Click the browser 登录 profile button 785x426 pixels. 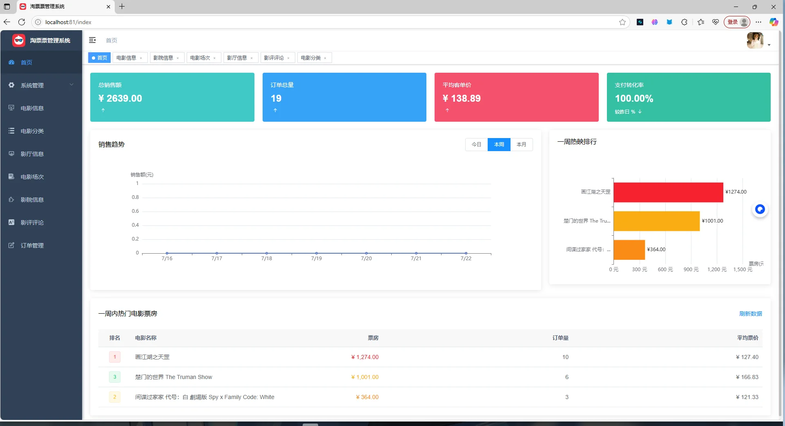pos(737,22)
